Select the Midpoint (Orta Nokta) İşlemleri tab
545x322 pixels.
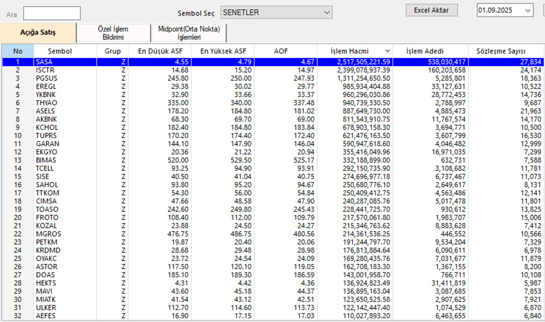point(189,33)
